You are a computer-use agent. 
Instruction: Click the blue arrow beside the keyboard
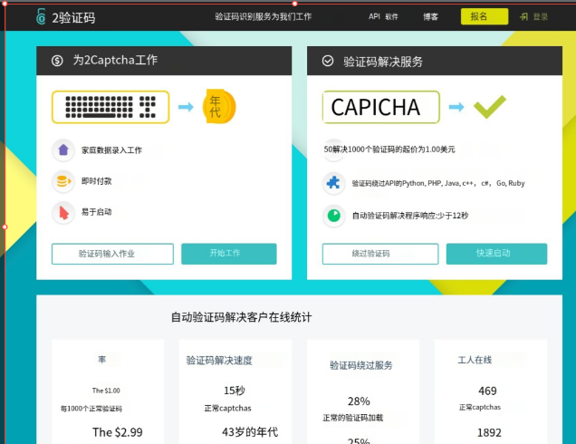[x=186, y=107]
